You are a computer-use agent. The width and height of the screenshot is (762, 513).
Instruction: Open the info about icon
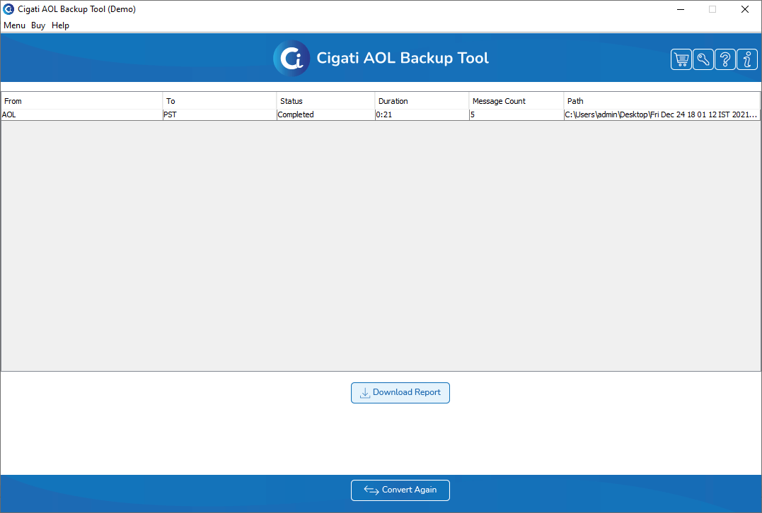[747, 59]
